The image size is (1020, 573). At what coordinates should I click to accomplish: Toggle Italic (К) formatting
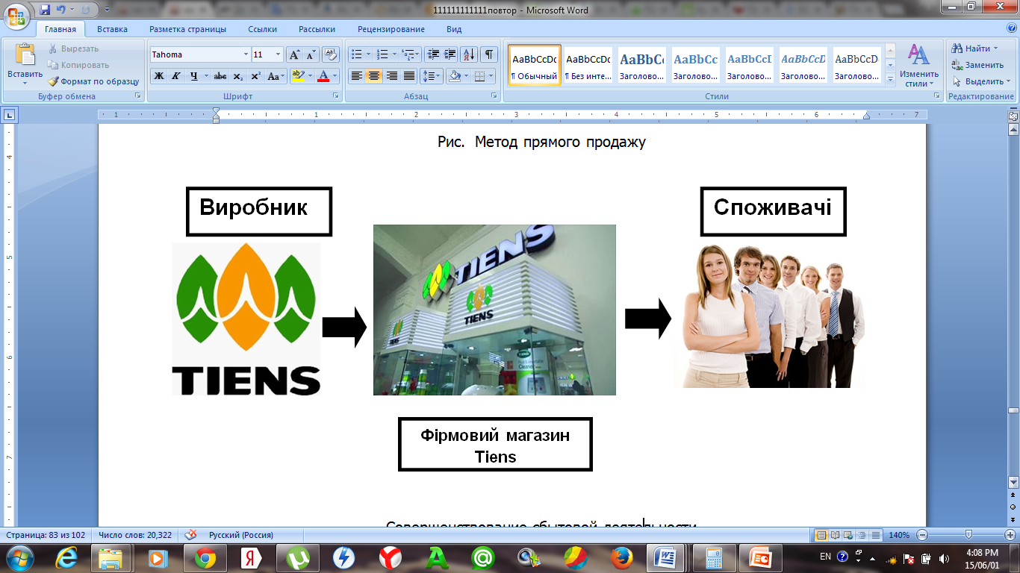(x=176, y=76)
